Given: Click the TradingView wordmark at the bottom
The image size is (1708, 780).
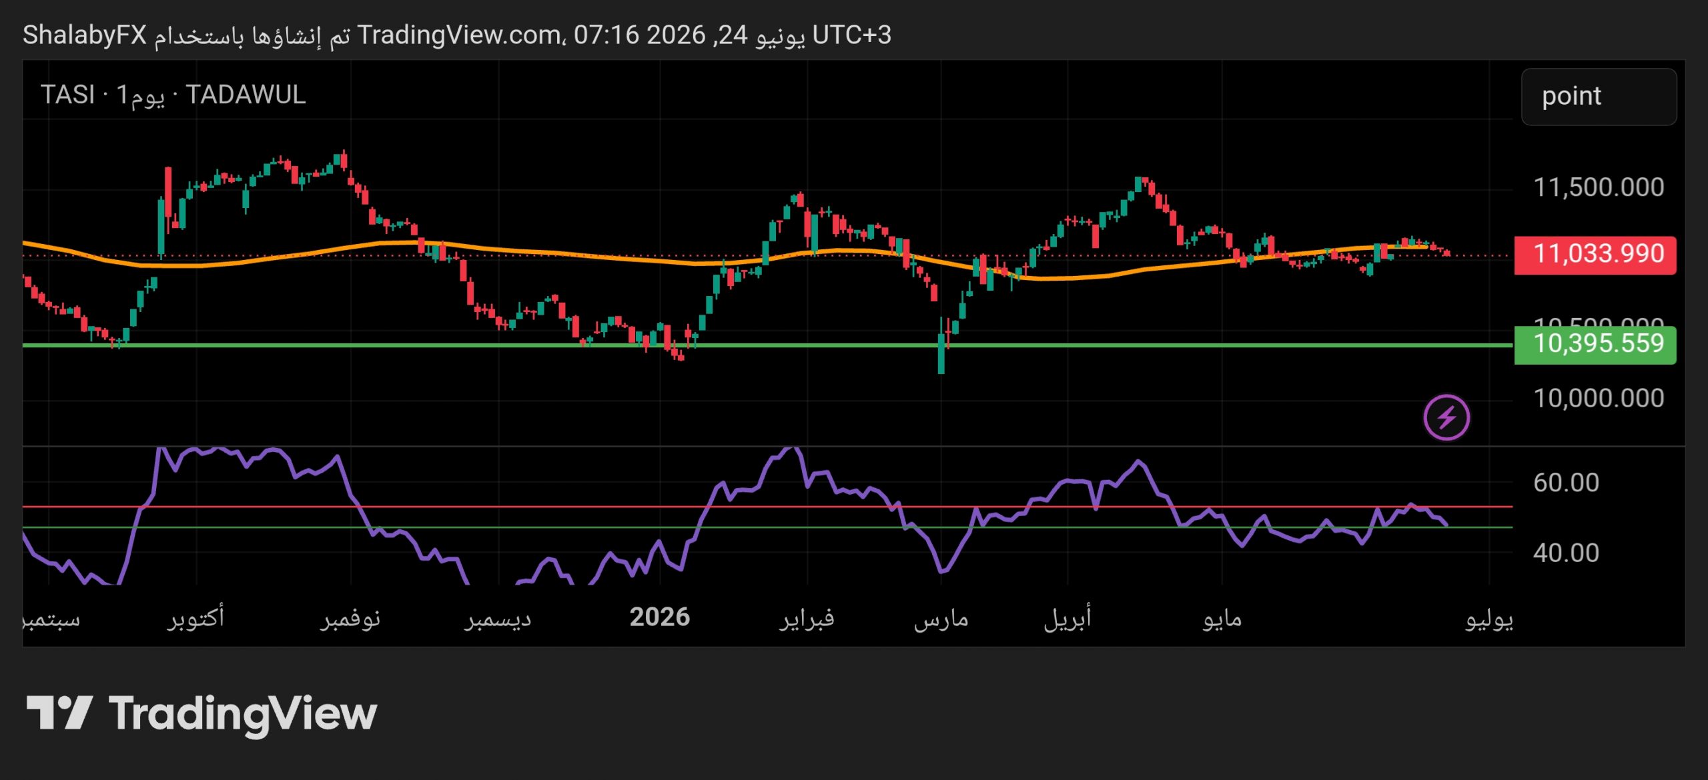Looking at the screenshot, I should click(243, 715).
